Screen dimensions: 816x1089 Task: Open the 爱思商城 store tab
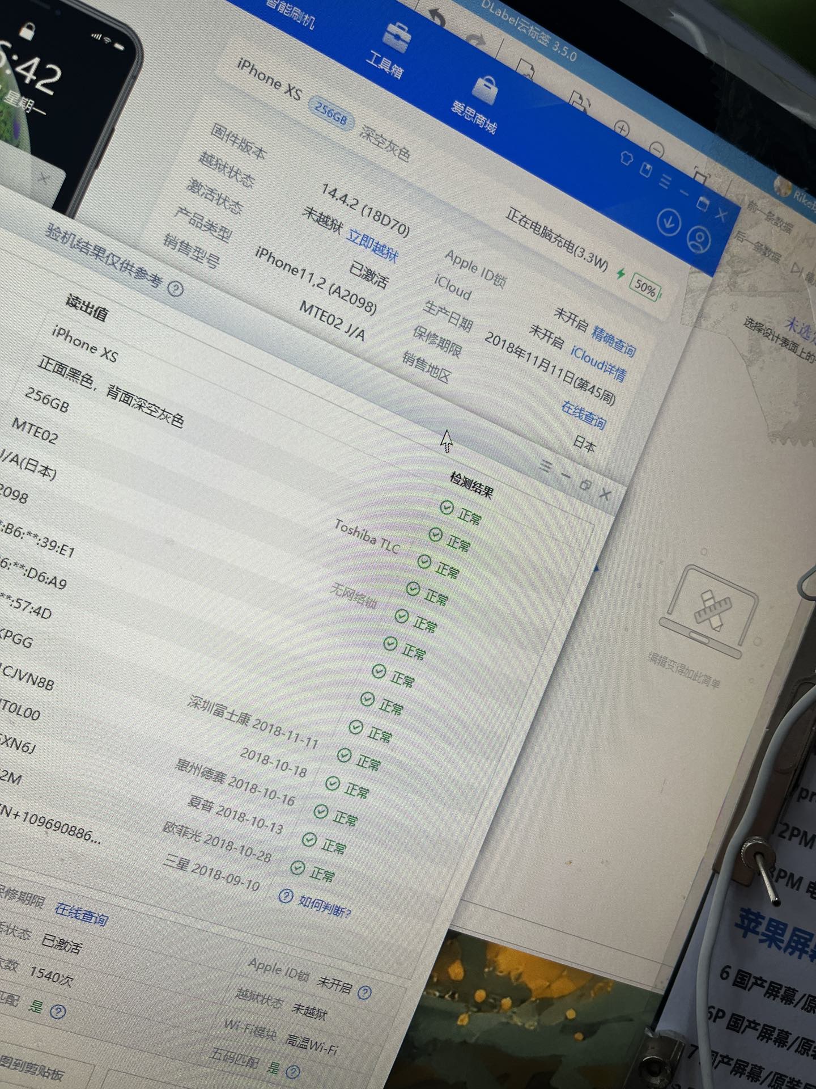pos(477,105)
